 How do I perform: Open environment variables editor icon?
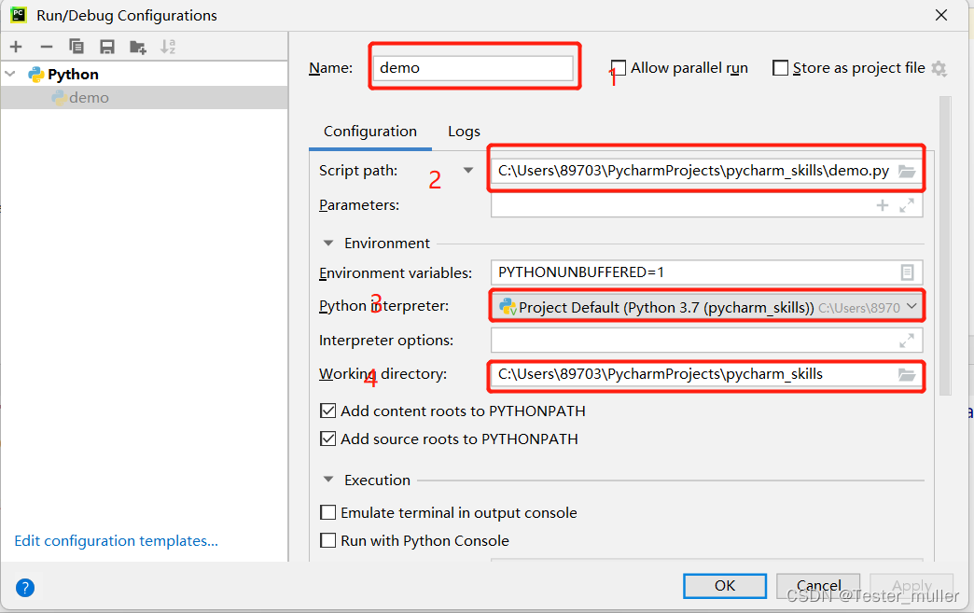coord(907,272)
